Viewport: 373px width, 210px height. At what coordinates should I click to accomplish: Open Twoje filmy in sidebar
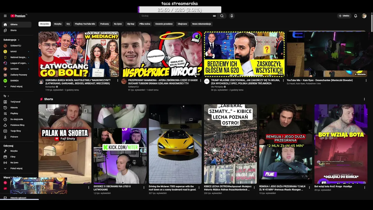click(x=17, y=131)
